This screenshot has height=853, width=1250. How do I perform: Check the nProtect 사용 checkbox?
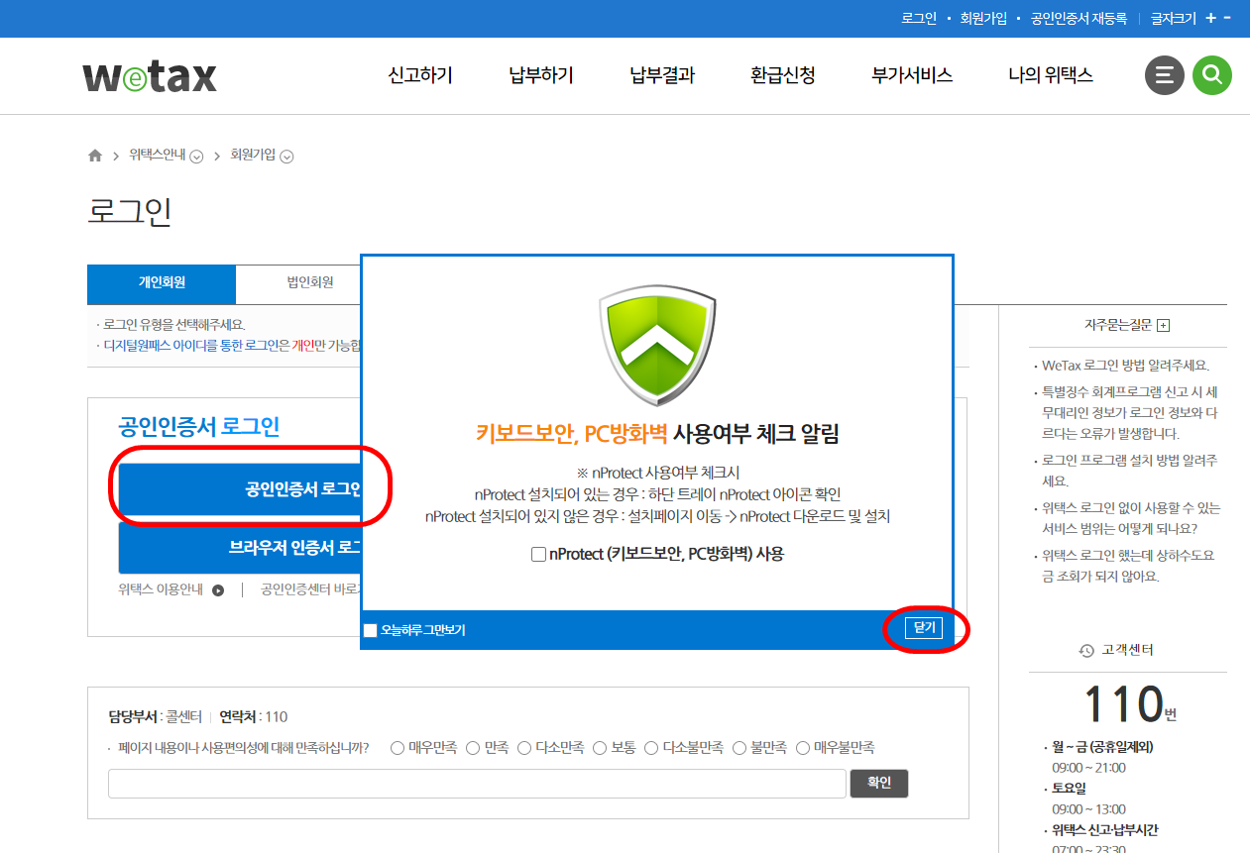(x=538, y=555)
